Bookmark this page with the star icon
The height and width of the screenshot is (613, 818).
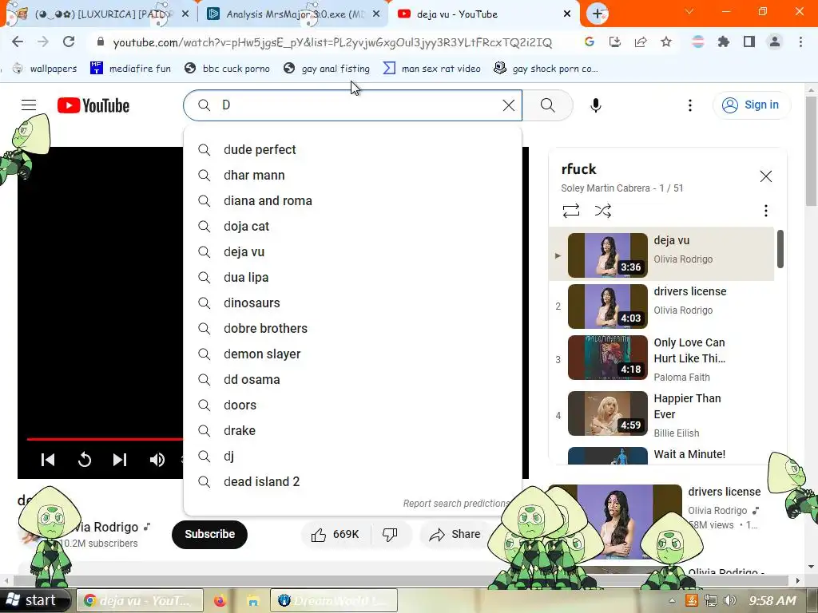(x=666, y=42)
